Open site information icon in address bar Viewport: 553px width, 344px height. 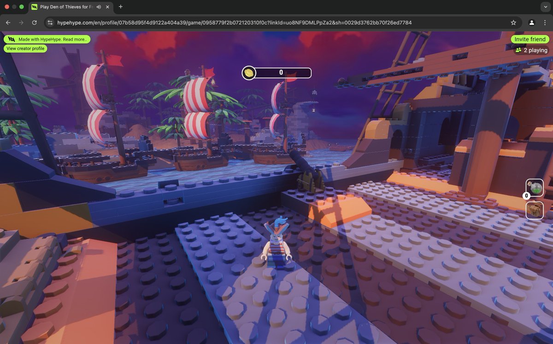click(x=51, y=23)
